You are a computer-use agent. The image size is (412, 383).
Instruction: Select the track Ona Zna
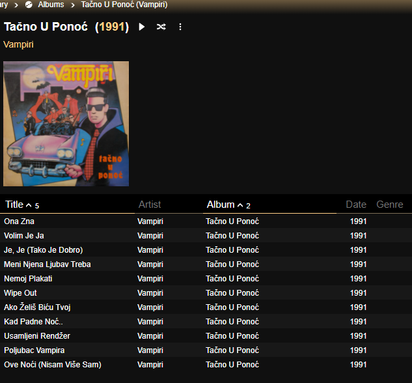coord(20,221)
